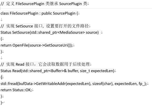The width and height of the screenshot is (152, 106).
Task: Place cursor in the class FileSourcePlugin declaration line
Action: (x=39, y=13)
